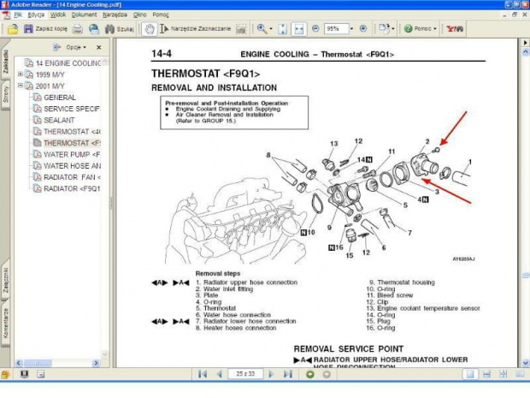The image size is (530, 398).
Task: Go to the previous page
Action: pos(220,374)
